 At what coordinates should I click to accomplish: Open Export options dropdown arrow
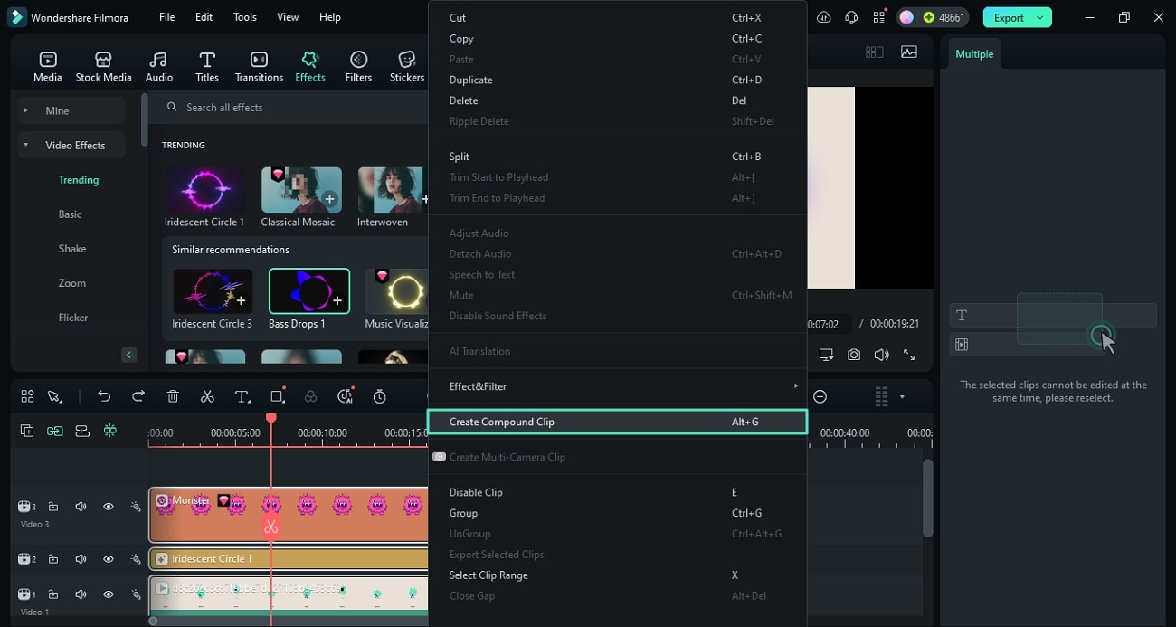point(1040,17)
